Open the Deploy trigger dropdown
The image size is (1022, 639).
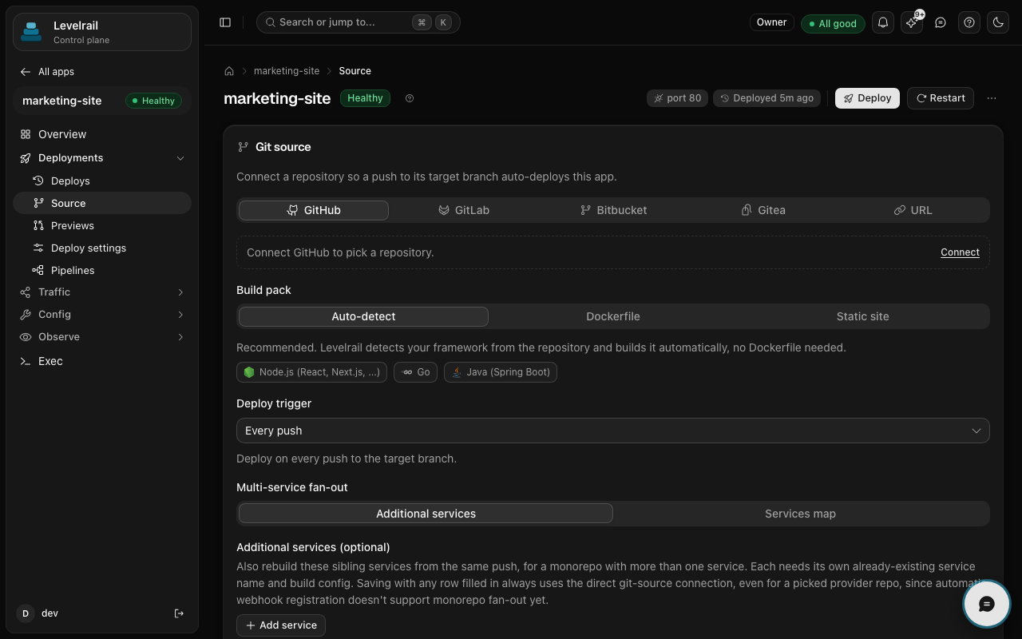pos(613,431)
